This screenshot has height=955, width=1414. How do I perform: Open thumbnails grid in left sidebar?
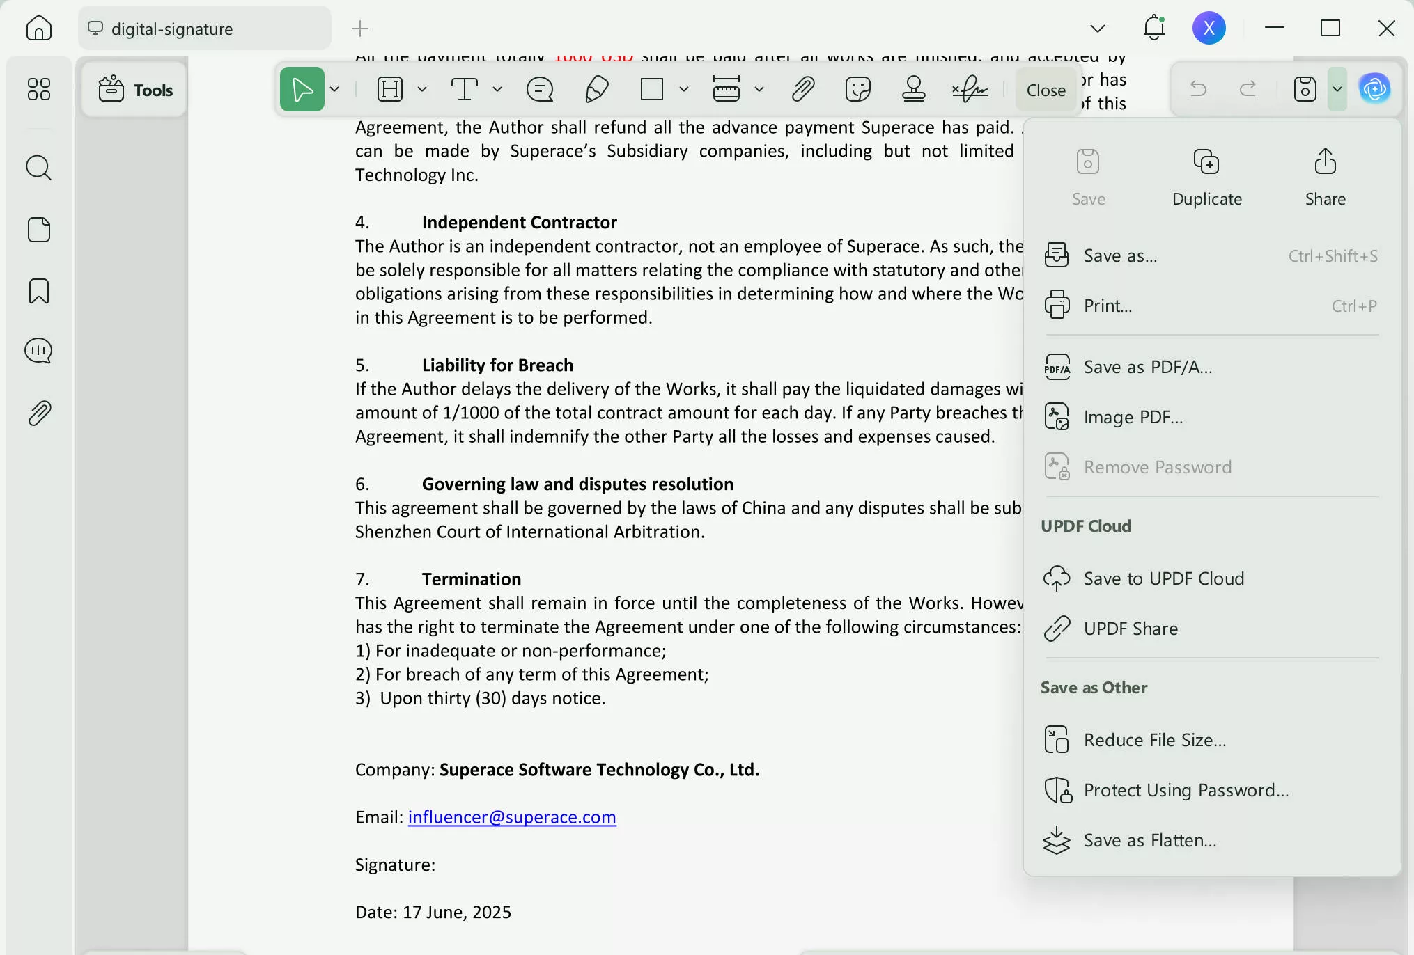tap(38, 89)
